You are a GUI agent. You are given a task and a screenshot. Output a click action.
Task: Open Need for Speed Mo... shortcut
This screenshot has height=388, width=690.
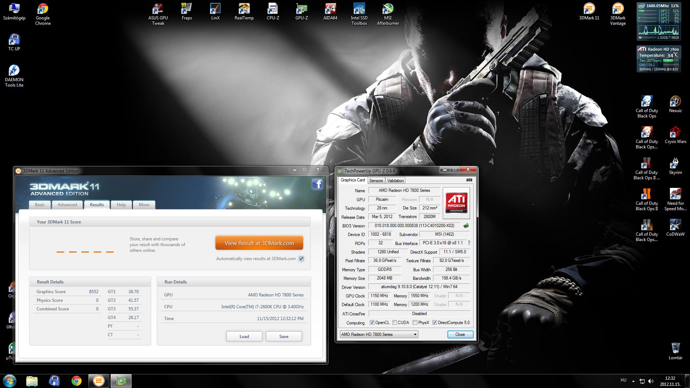coord(675,200)
